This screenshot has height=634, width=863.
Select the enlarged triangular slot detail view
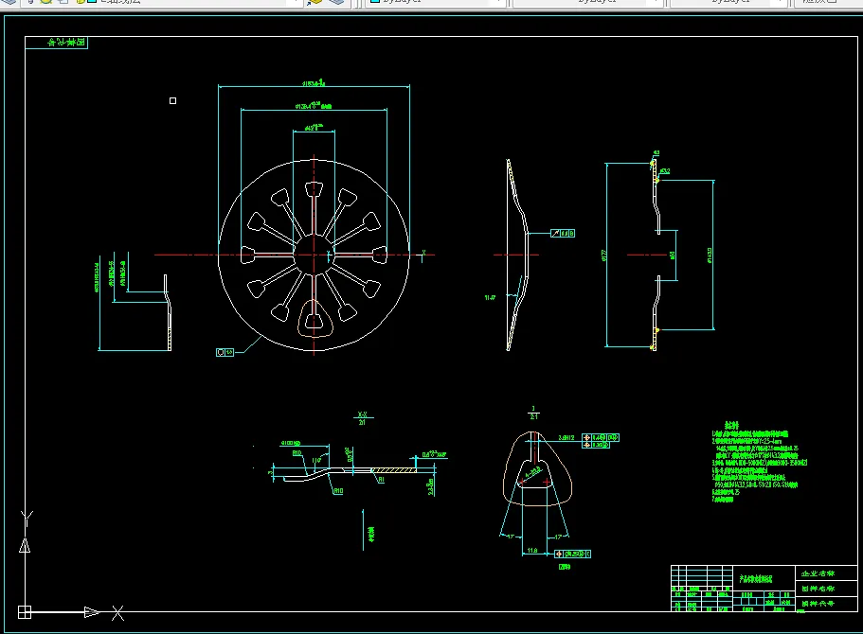point(537,470)
